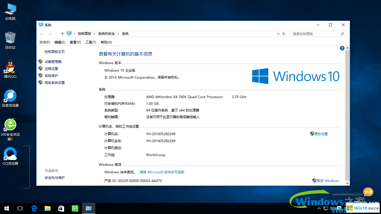The image size is (381, 214).
Task: Click 系统 breadcrumb segment
Action: point(125,34)
